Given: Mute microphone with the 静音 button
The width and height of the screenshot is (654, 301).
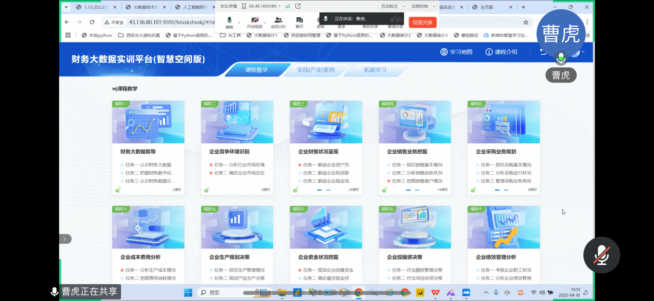Looking at the screenshot, I should (229, 22).
